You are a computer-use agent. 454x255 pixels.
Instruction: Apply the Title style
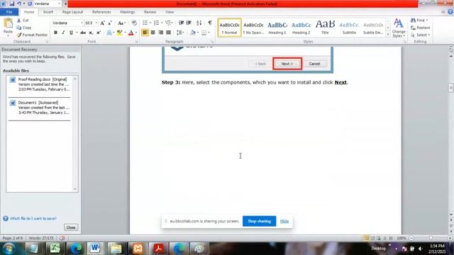(325, 28)
